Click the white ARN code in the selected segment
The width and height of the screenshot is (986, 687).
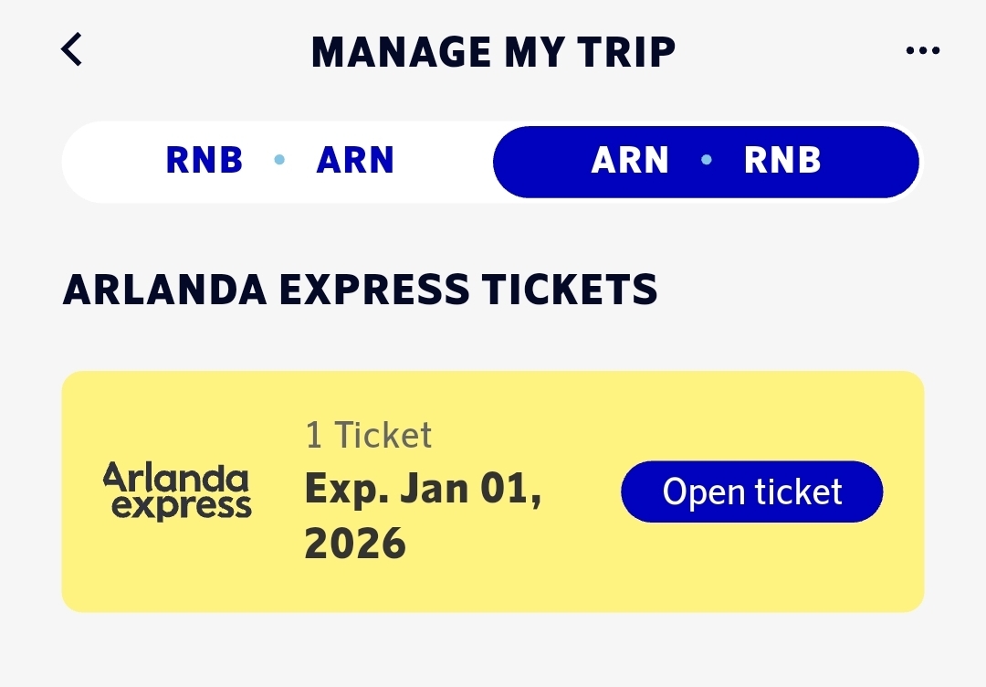click(x=630, y=161)
